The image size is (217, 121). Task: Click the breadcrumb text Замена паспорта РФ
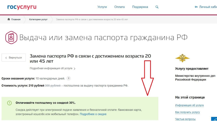92,19
